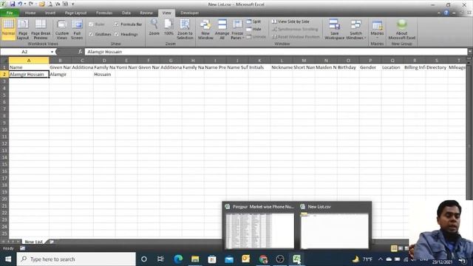Switch to Review ribbon tab
Screen dimensions: 473x266
coord(146,13)
